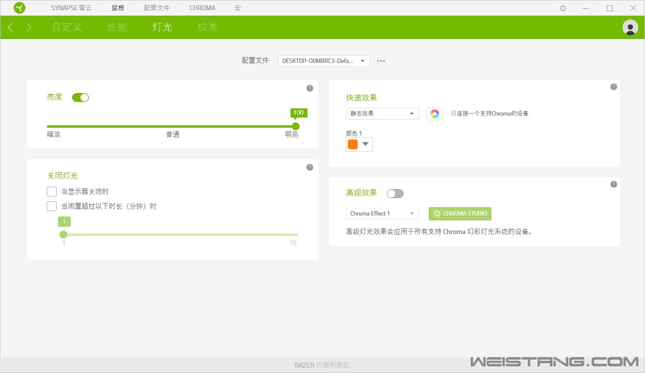Click the Chroma color wheel icon
The height and width of the screenshot is (373, 645).
[x=435, y=114]
